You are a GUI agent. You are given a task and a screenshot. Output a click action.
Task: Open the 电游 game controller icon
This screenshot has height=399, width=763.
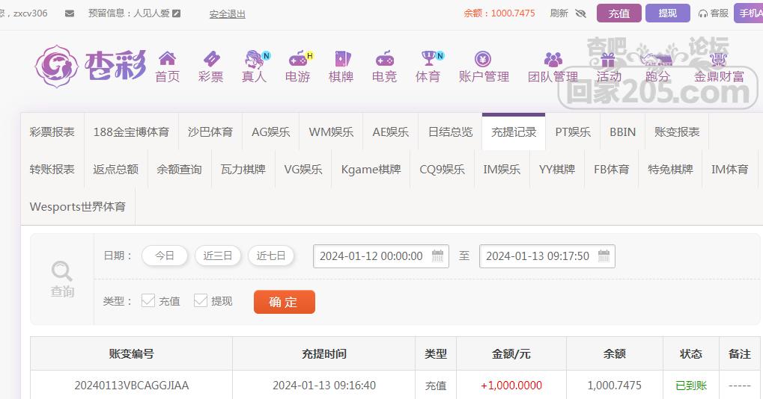point(297,59)
